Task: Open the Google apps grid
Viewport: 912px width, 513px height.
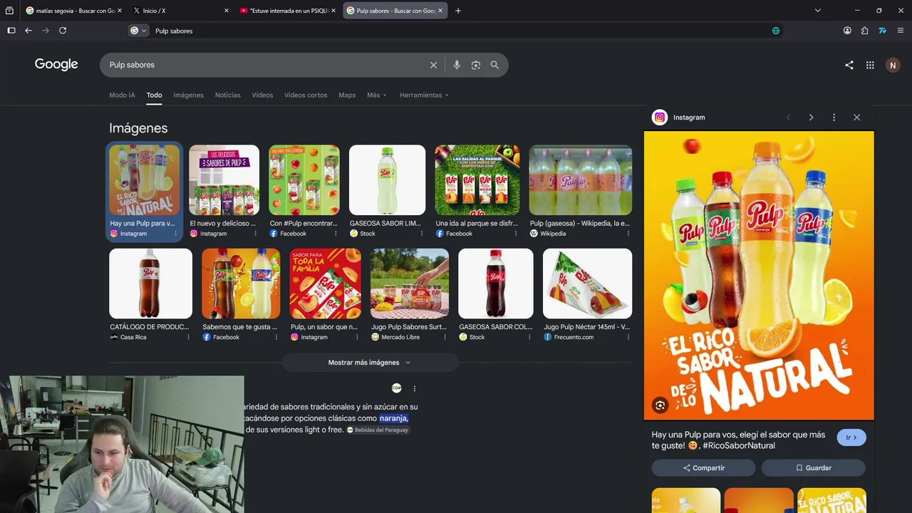Action: click(870, 65)
